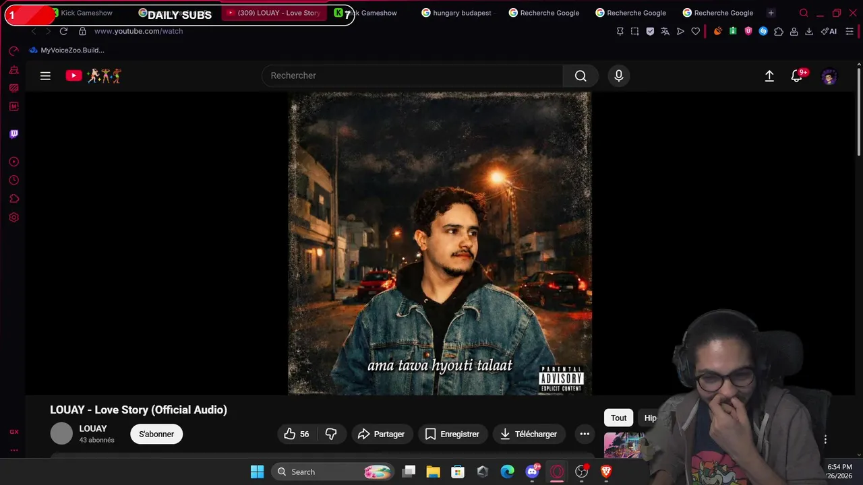Open GX Control speedometer in sidebar
The width and height of the screenshot is (863, 485).
tap(13, 51)
